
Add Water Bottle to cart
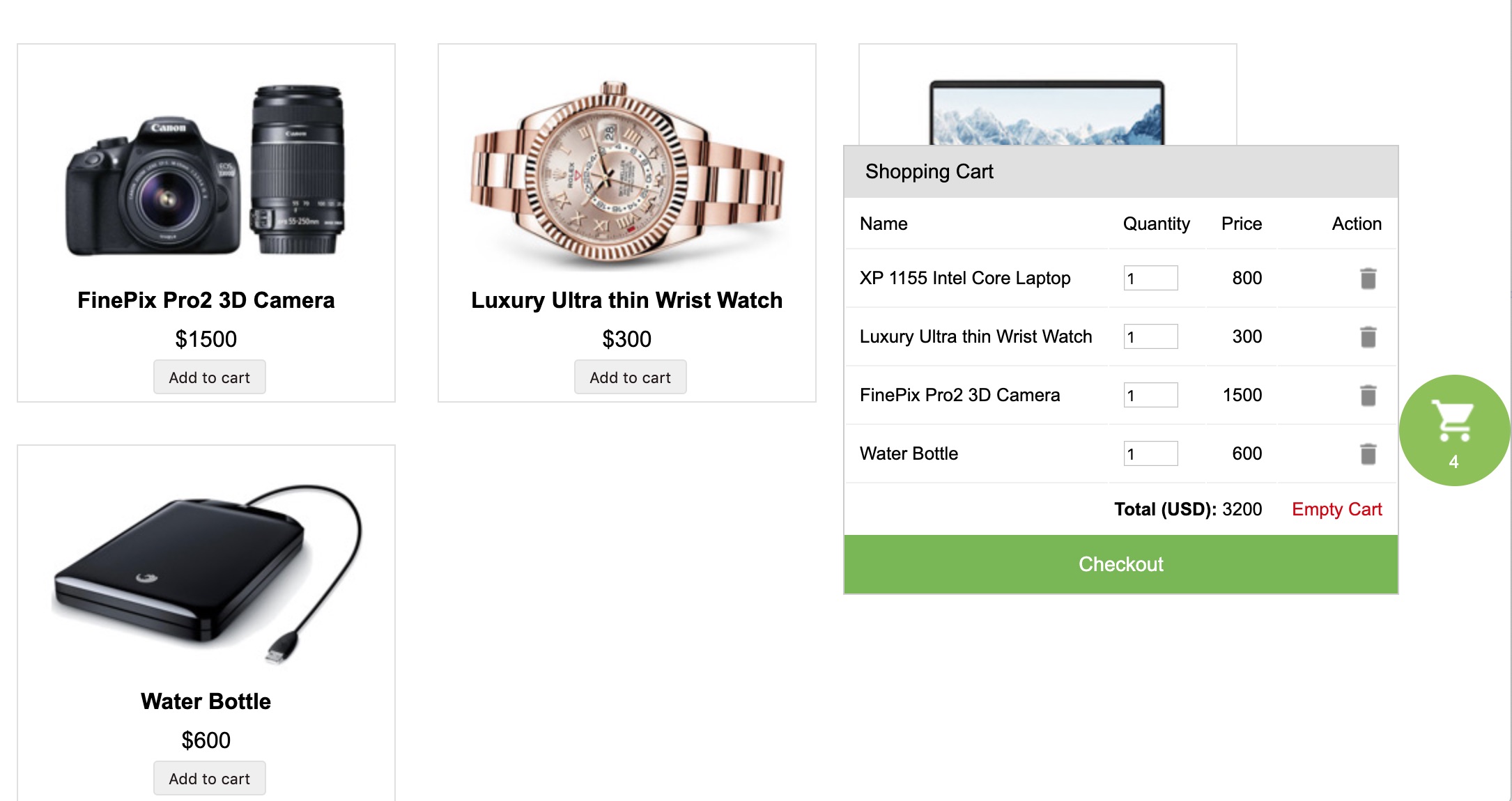209,778
